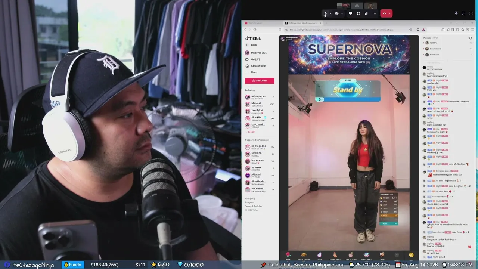Open the soundboard icon in call bar

[x=366, y=13]
